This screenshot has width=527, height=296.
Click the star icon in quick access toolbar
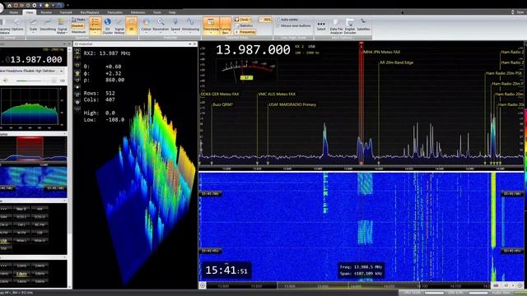coord(47,6)
